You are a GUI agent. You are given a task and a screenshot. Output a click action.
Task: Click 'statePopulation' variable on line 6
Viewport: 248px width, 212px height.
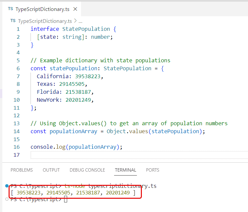point(73,69)
